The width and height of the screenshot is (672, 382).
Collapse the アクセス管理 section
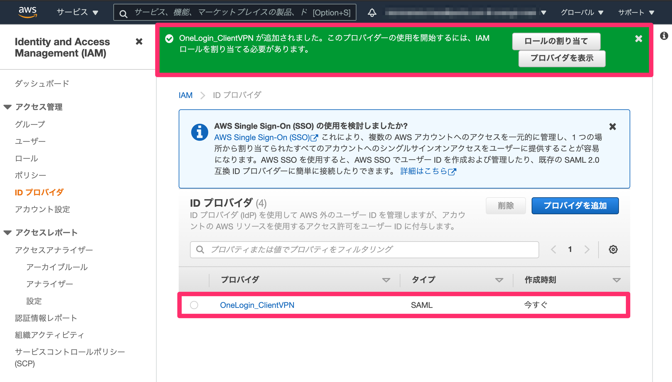point(8,107)
